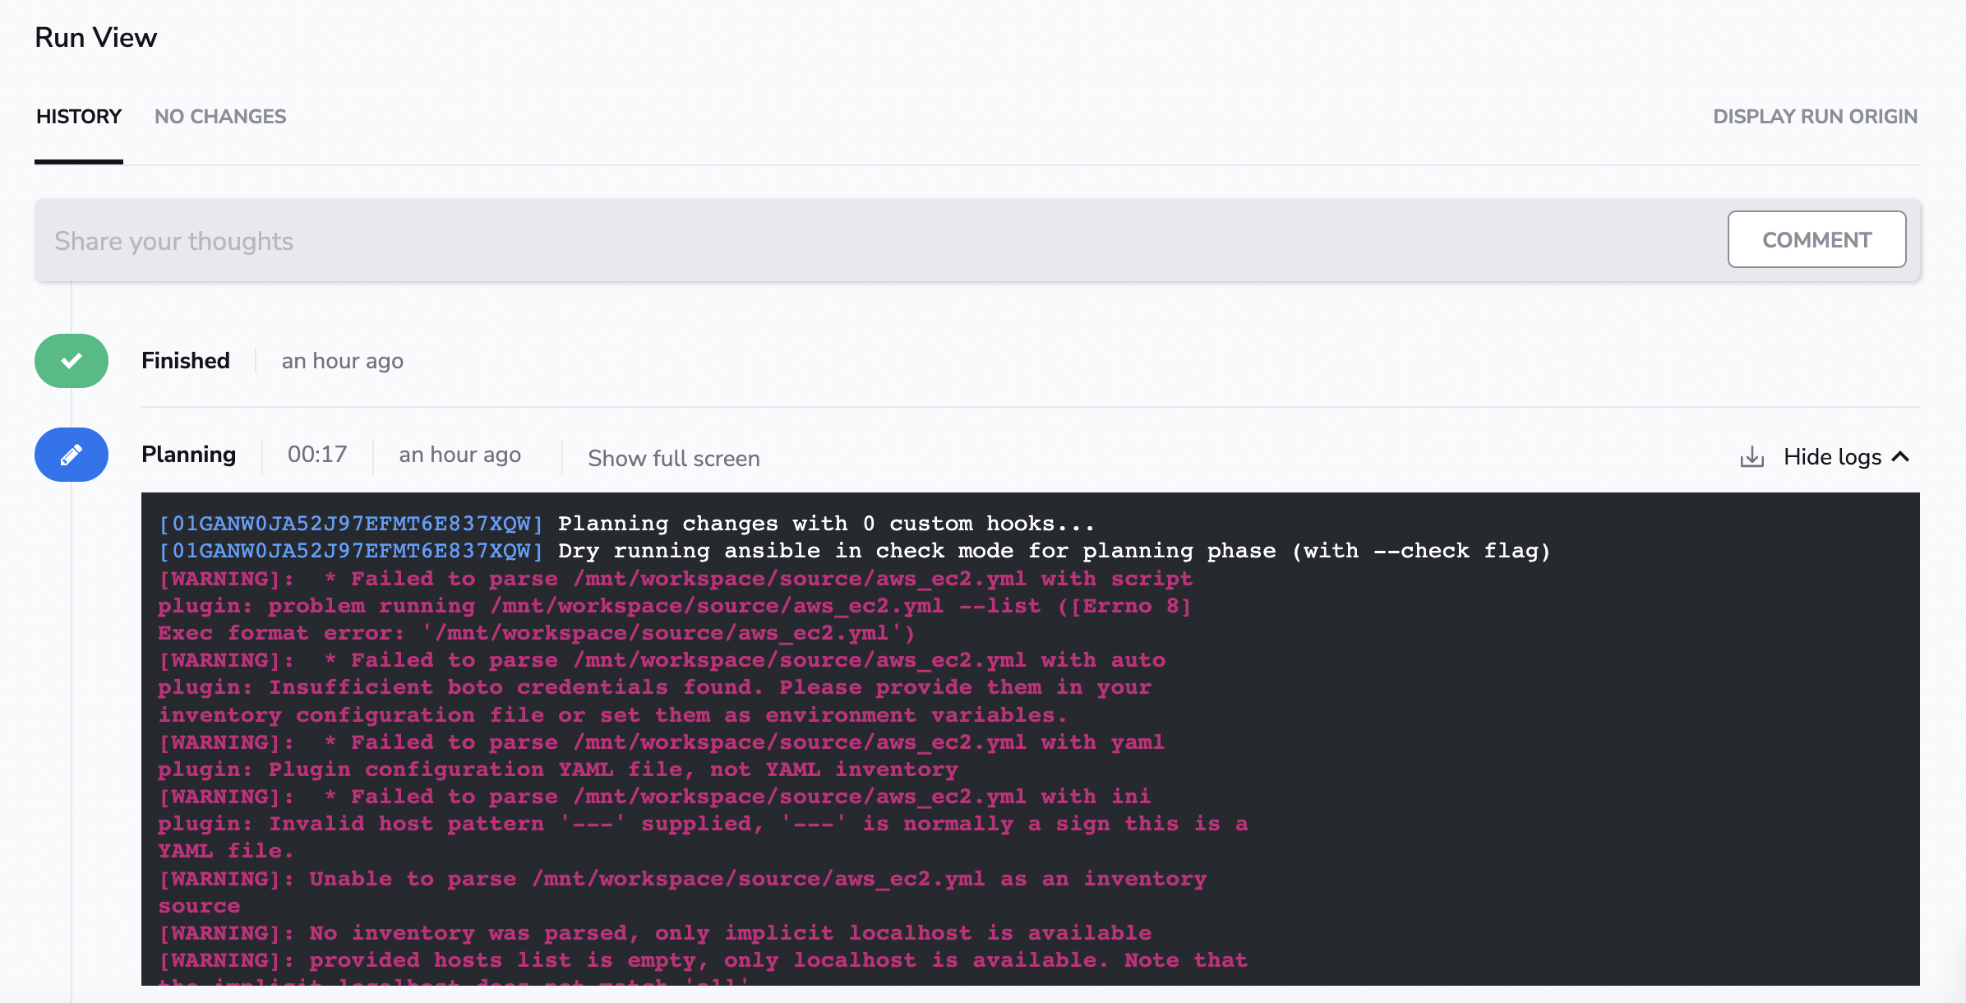
Task: Select the Planning step label
Action: pyautogui.click(x=188, y=454)
